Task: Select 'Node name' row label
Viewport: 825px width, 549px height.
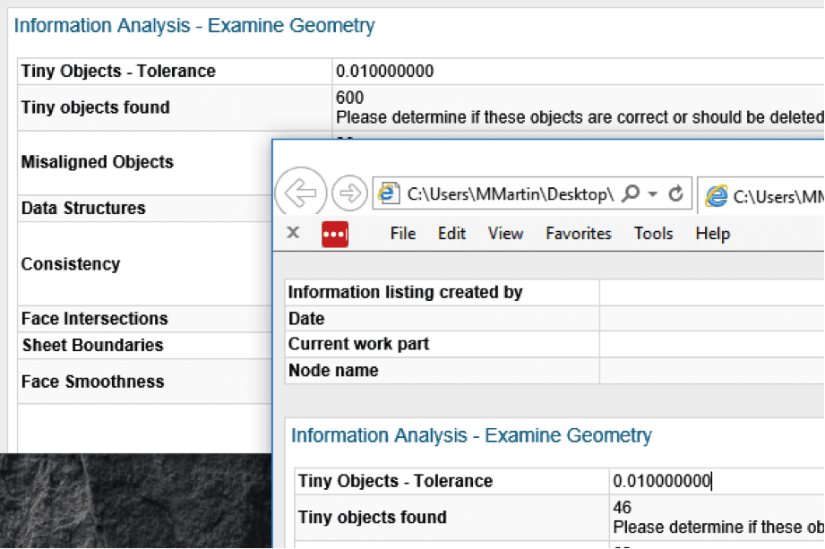Action: click(333, 370)
